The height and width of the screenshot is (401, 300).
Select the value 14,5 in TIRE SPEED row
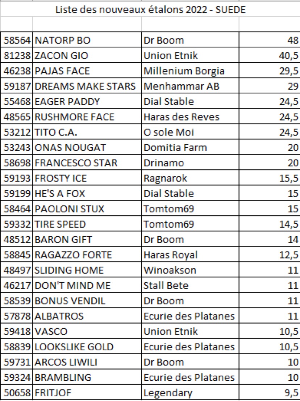[270, 224]
